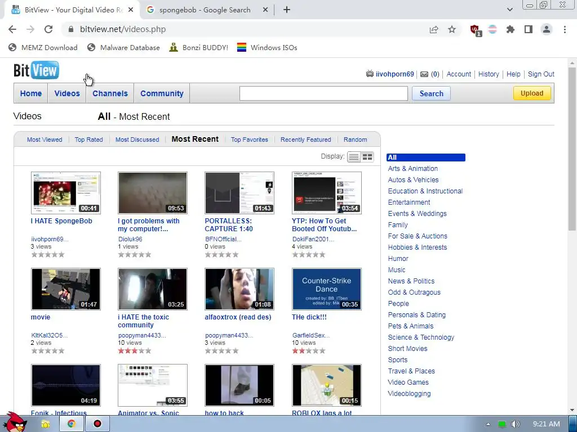
Task: Open the Help link
Action: tap(513, 74)
